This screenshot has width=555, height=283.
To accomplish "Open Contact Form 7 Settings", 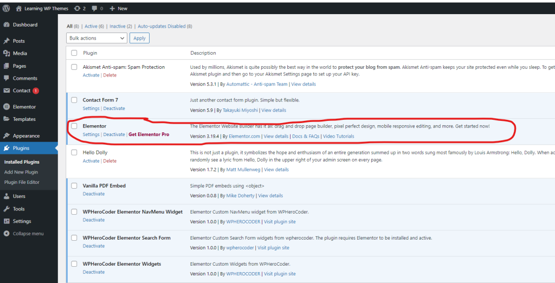I will [x=91, y=108].
